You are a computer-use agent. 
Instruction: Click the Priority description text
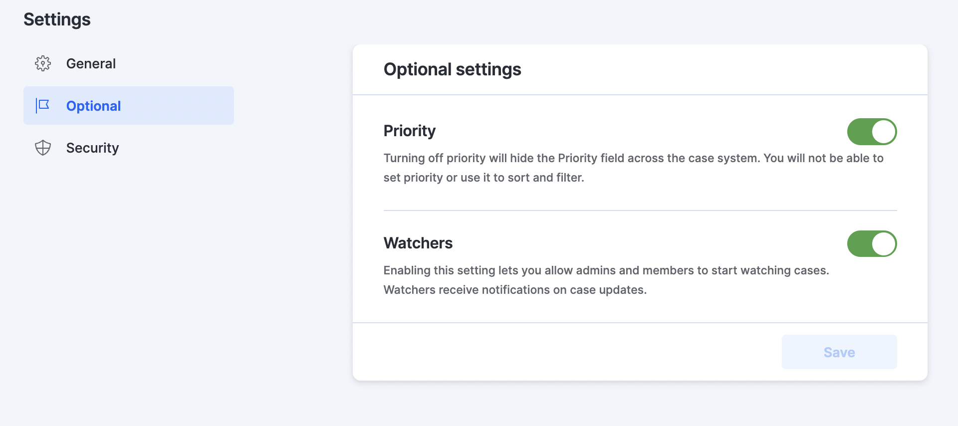point(633,168)
